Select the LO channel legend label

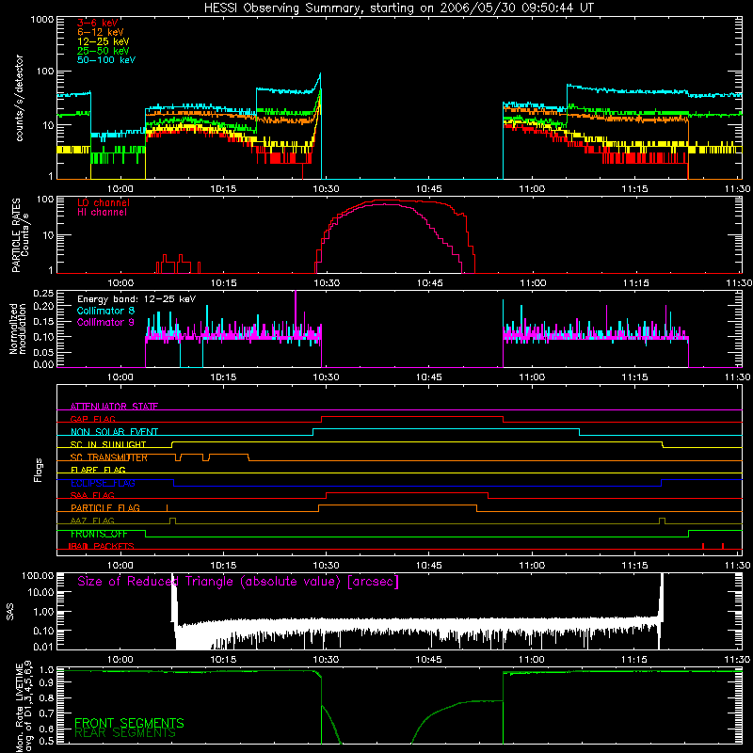coord(104,202)
